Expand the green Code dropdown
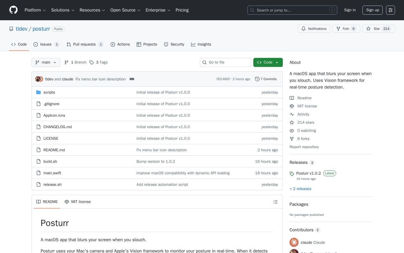Image resolution: width=404 pixels, height=253 pixels. point(268,62)
